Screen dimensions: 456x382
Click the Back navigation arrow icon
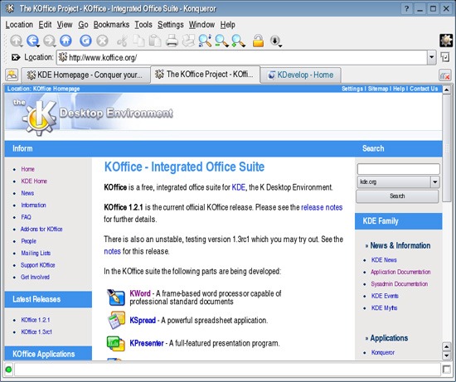(x=32, y=41)
